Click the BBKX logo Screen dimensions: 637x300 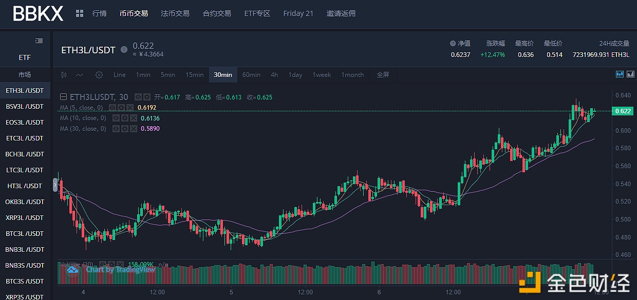(x=38, y=14)
